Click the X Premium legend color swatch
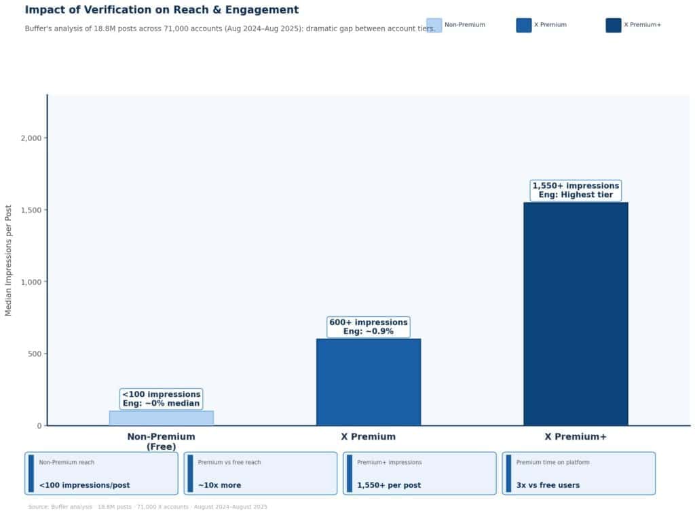 [x=523, y=25]
